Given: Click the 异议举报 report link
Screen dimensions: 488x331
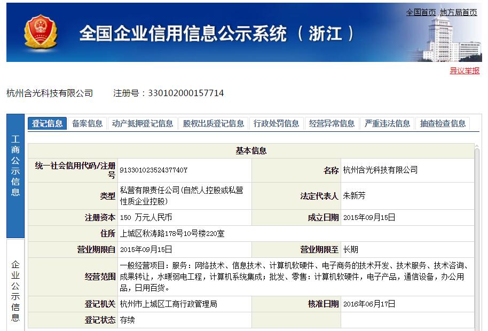Looking at the screenshot, I should click(465, 70).
